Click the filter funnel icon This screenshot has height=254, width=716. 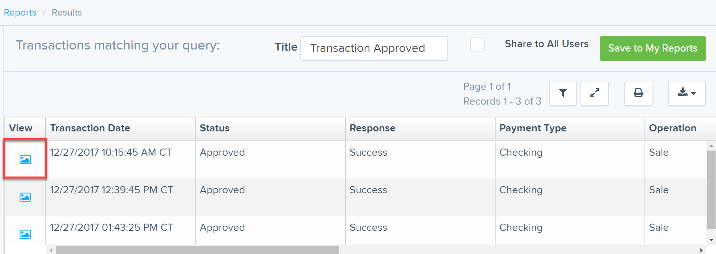point(563,93)
